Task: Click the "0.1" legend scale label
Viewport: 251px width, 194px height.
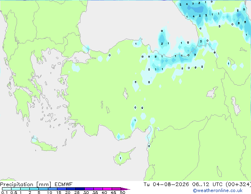Action: [4, 192]
